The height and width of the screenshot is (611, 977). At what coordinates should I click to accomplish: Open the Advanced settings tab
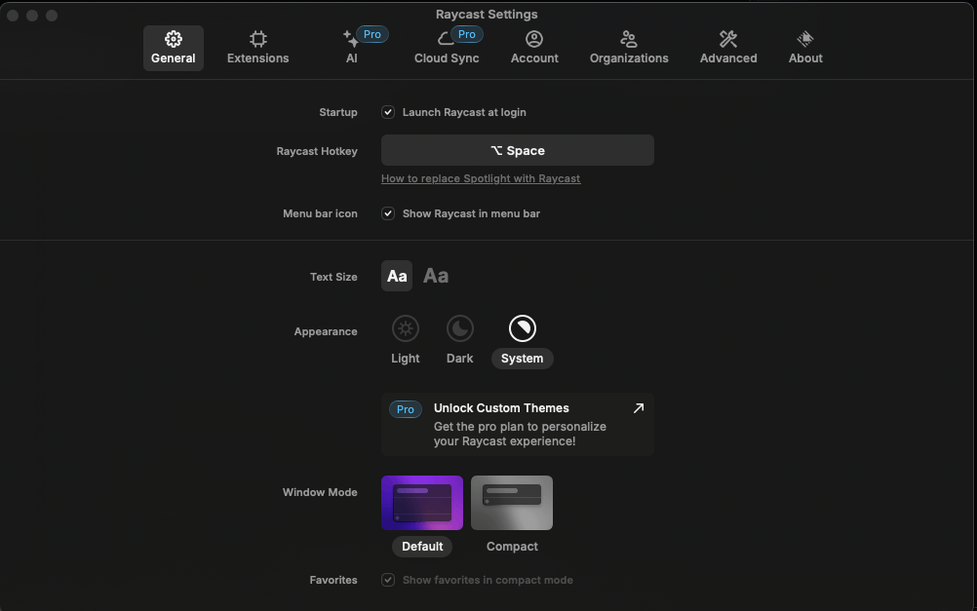click(728, 48)
